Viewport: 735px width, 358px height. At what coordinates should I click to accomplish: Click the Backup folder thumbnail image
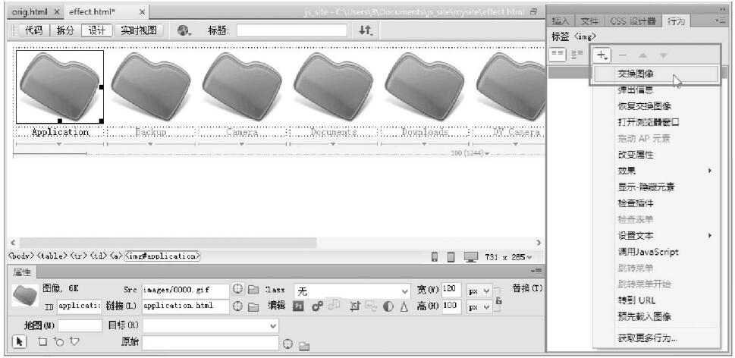[150, 84]
